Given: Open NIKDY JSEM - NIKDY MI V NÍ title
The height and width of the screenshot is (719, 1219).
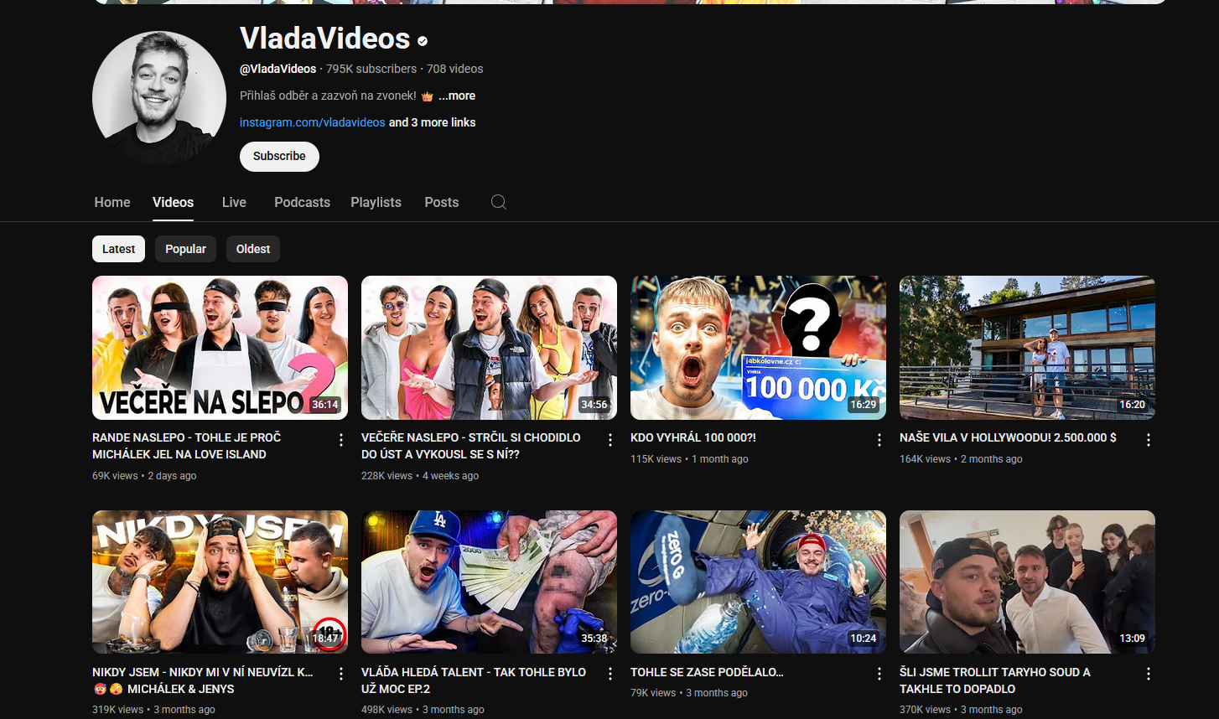Looking at the screenshot, I should click(203, 680).
